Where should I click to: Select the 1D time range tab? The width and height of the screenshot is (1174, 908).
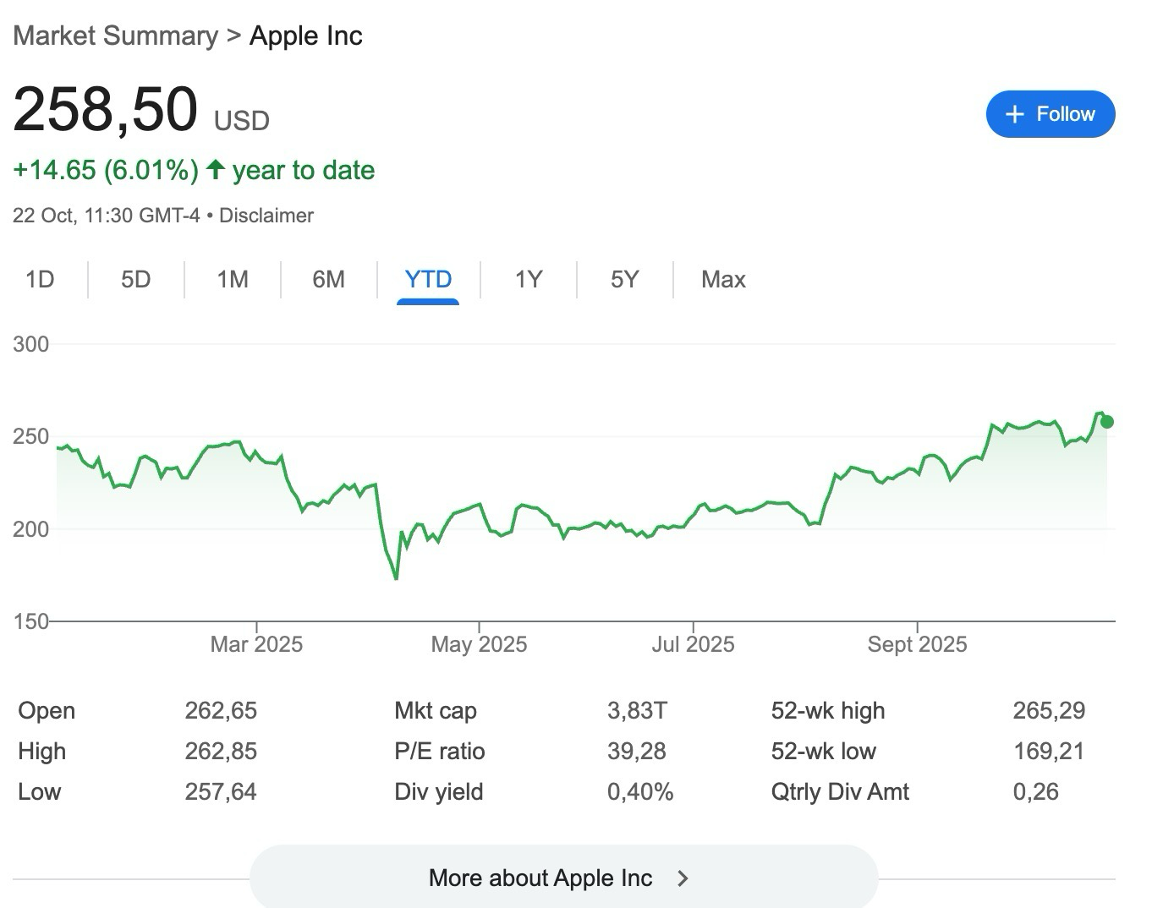(40, 279)
